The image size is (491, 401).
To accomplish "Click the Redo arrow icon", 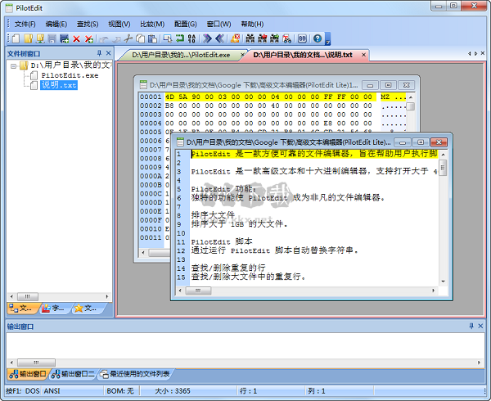I will click(x=116, y=39).
